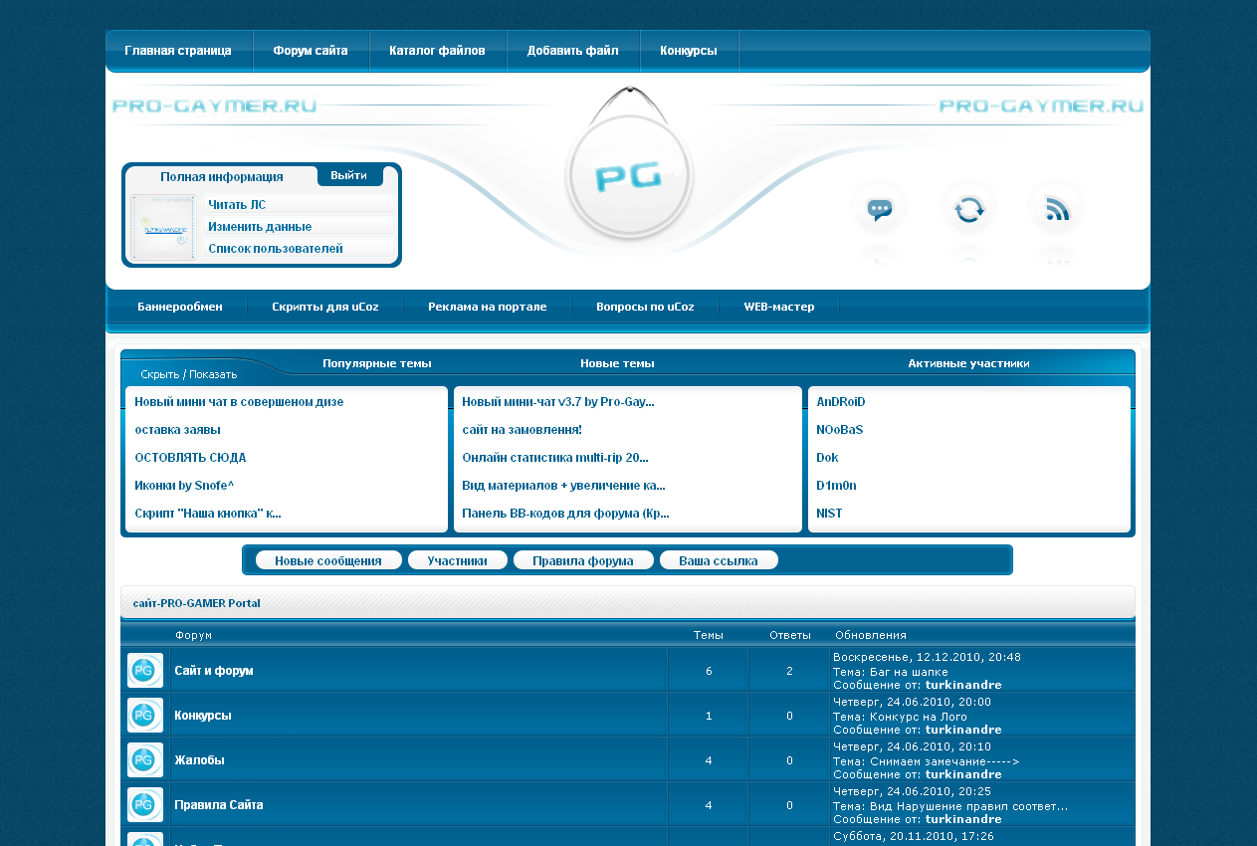
Task: Click Активные участники heading
Action: point(968,364)
